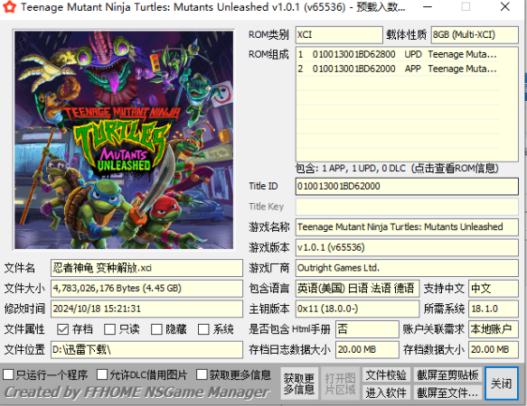Minimize the NSGame Manager window
527x406 pixels.
pyautogui.click(x=428, y=6)
